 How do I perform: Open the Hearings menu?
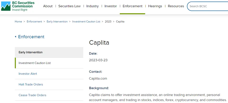point(155,6)
